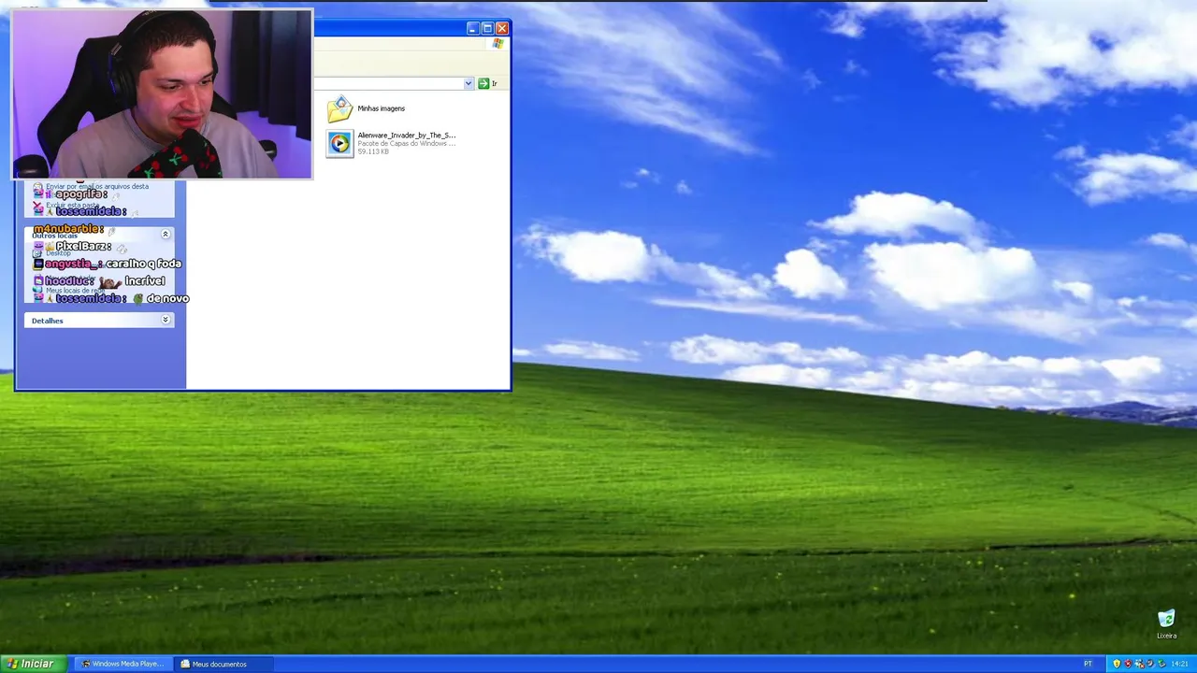This screenshot has width=1197, height=673.
Task: Open the Iniciar start menu
Action: click(x=32, y=664)
